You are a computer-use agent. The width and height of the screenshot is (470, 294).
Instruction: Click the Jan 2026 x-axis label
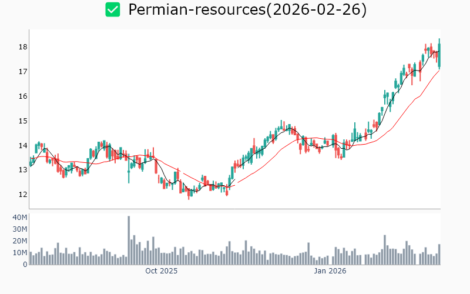(x=330, y=271)
